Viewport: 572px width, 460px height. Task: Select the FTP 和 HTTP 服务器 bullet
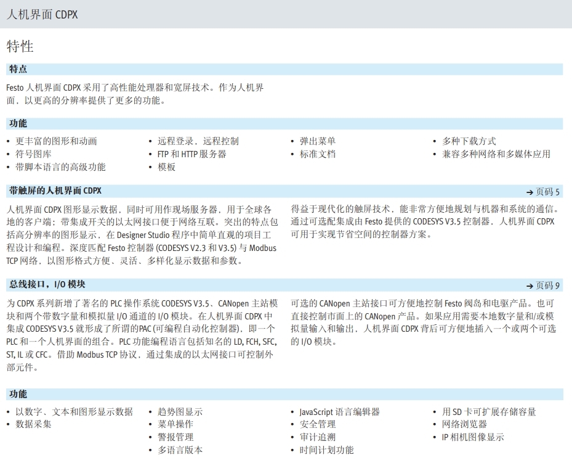[x=191, y=154]
